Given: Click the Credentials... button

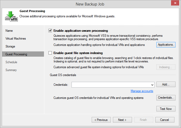Looking at the screenshot, I should click(166, 98).
